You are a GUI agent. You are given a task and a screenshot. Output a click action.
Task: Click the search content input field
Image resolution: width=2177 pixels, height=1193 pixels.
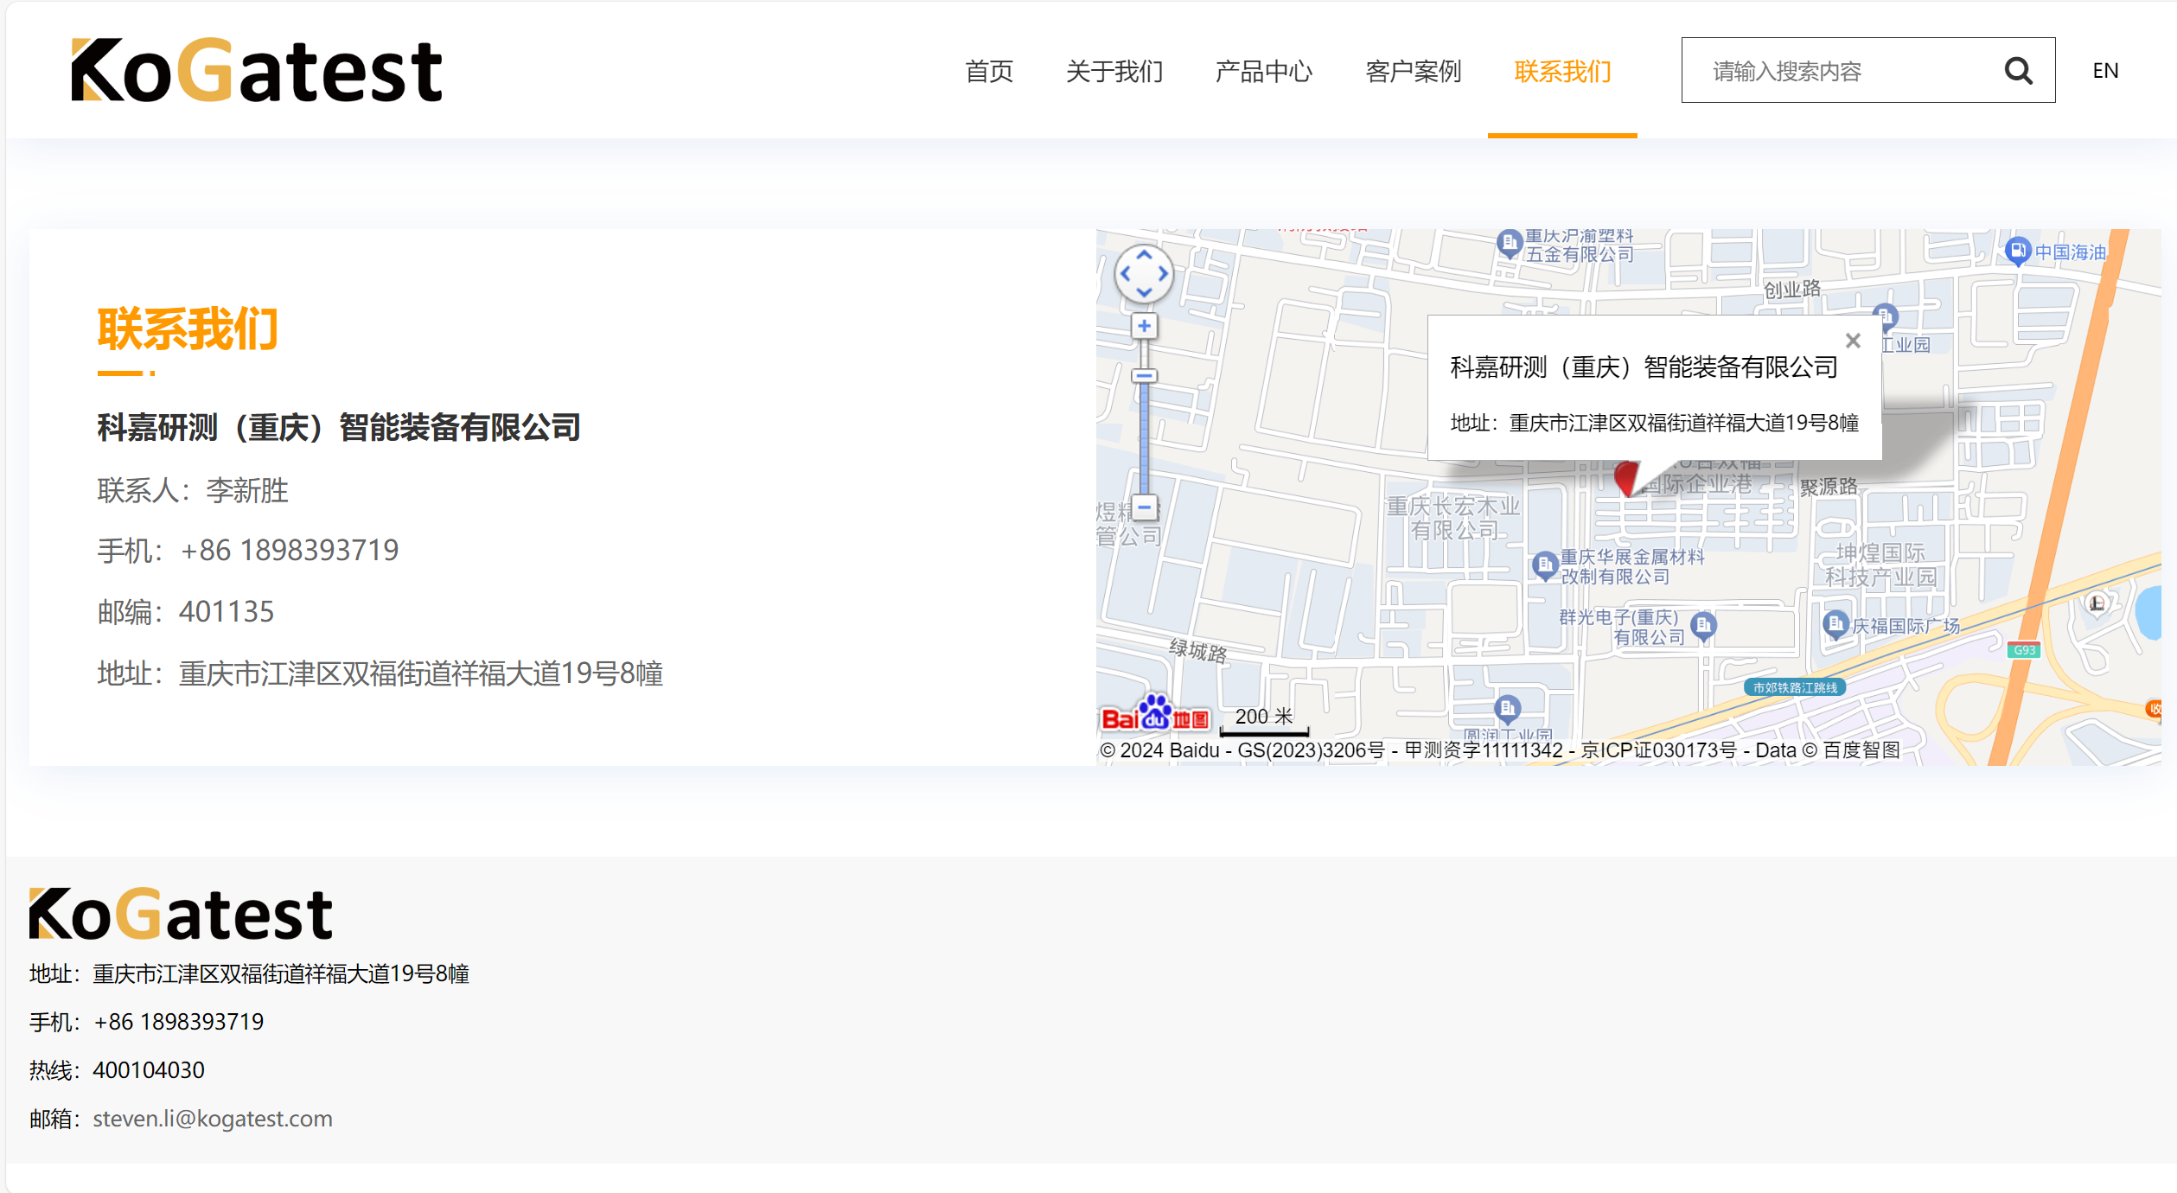(x=1837, y=71)
